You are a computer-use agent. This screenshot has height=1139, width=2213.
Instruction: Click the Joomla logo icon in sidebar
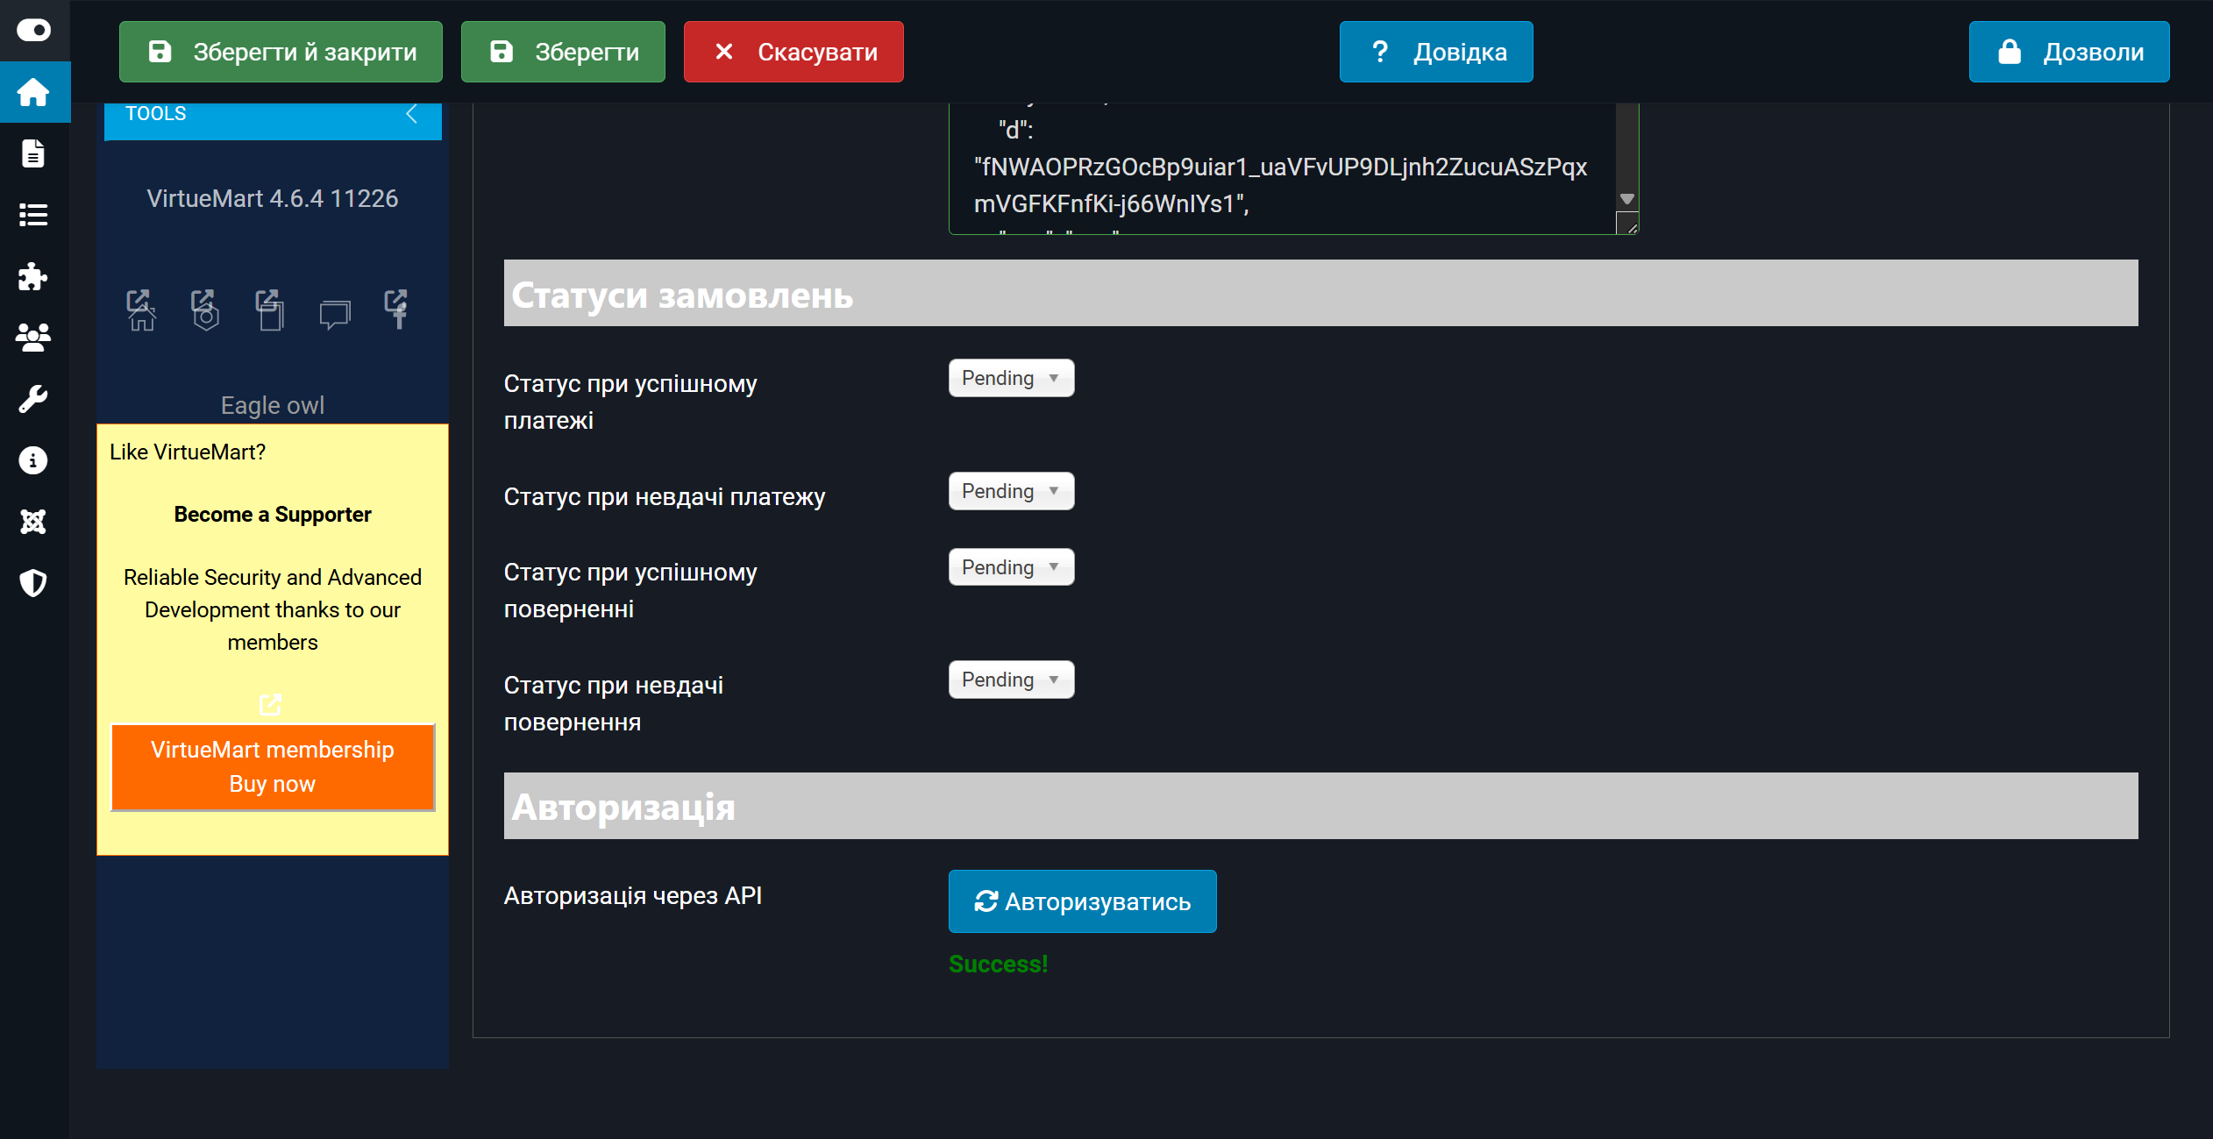tap(33, 522)
